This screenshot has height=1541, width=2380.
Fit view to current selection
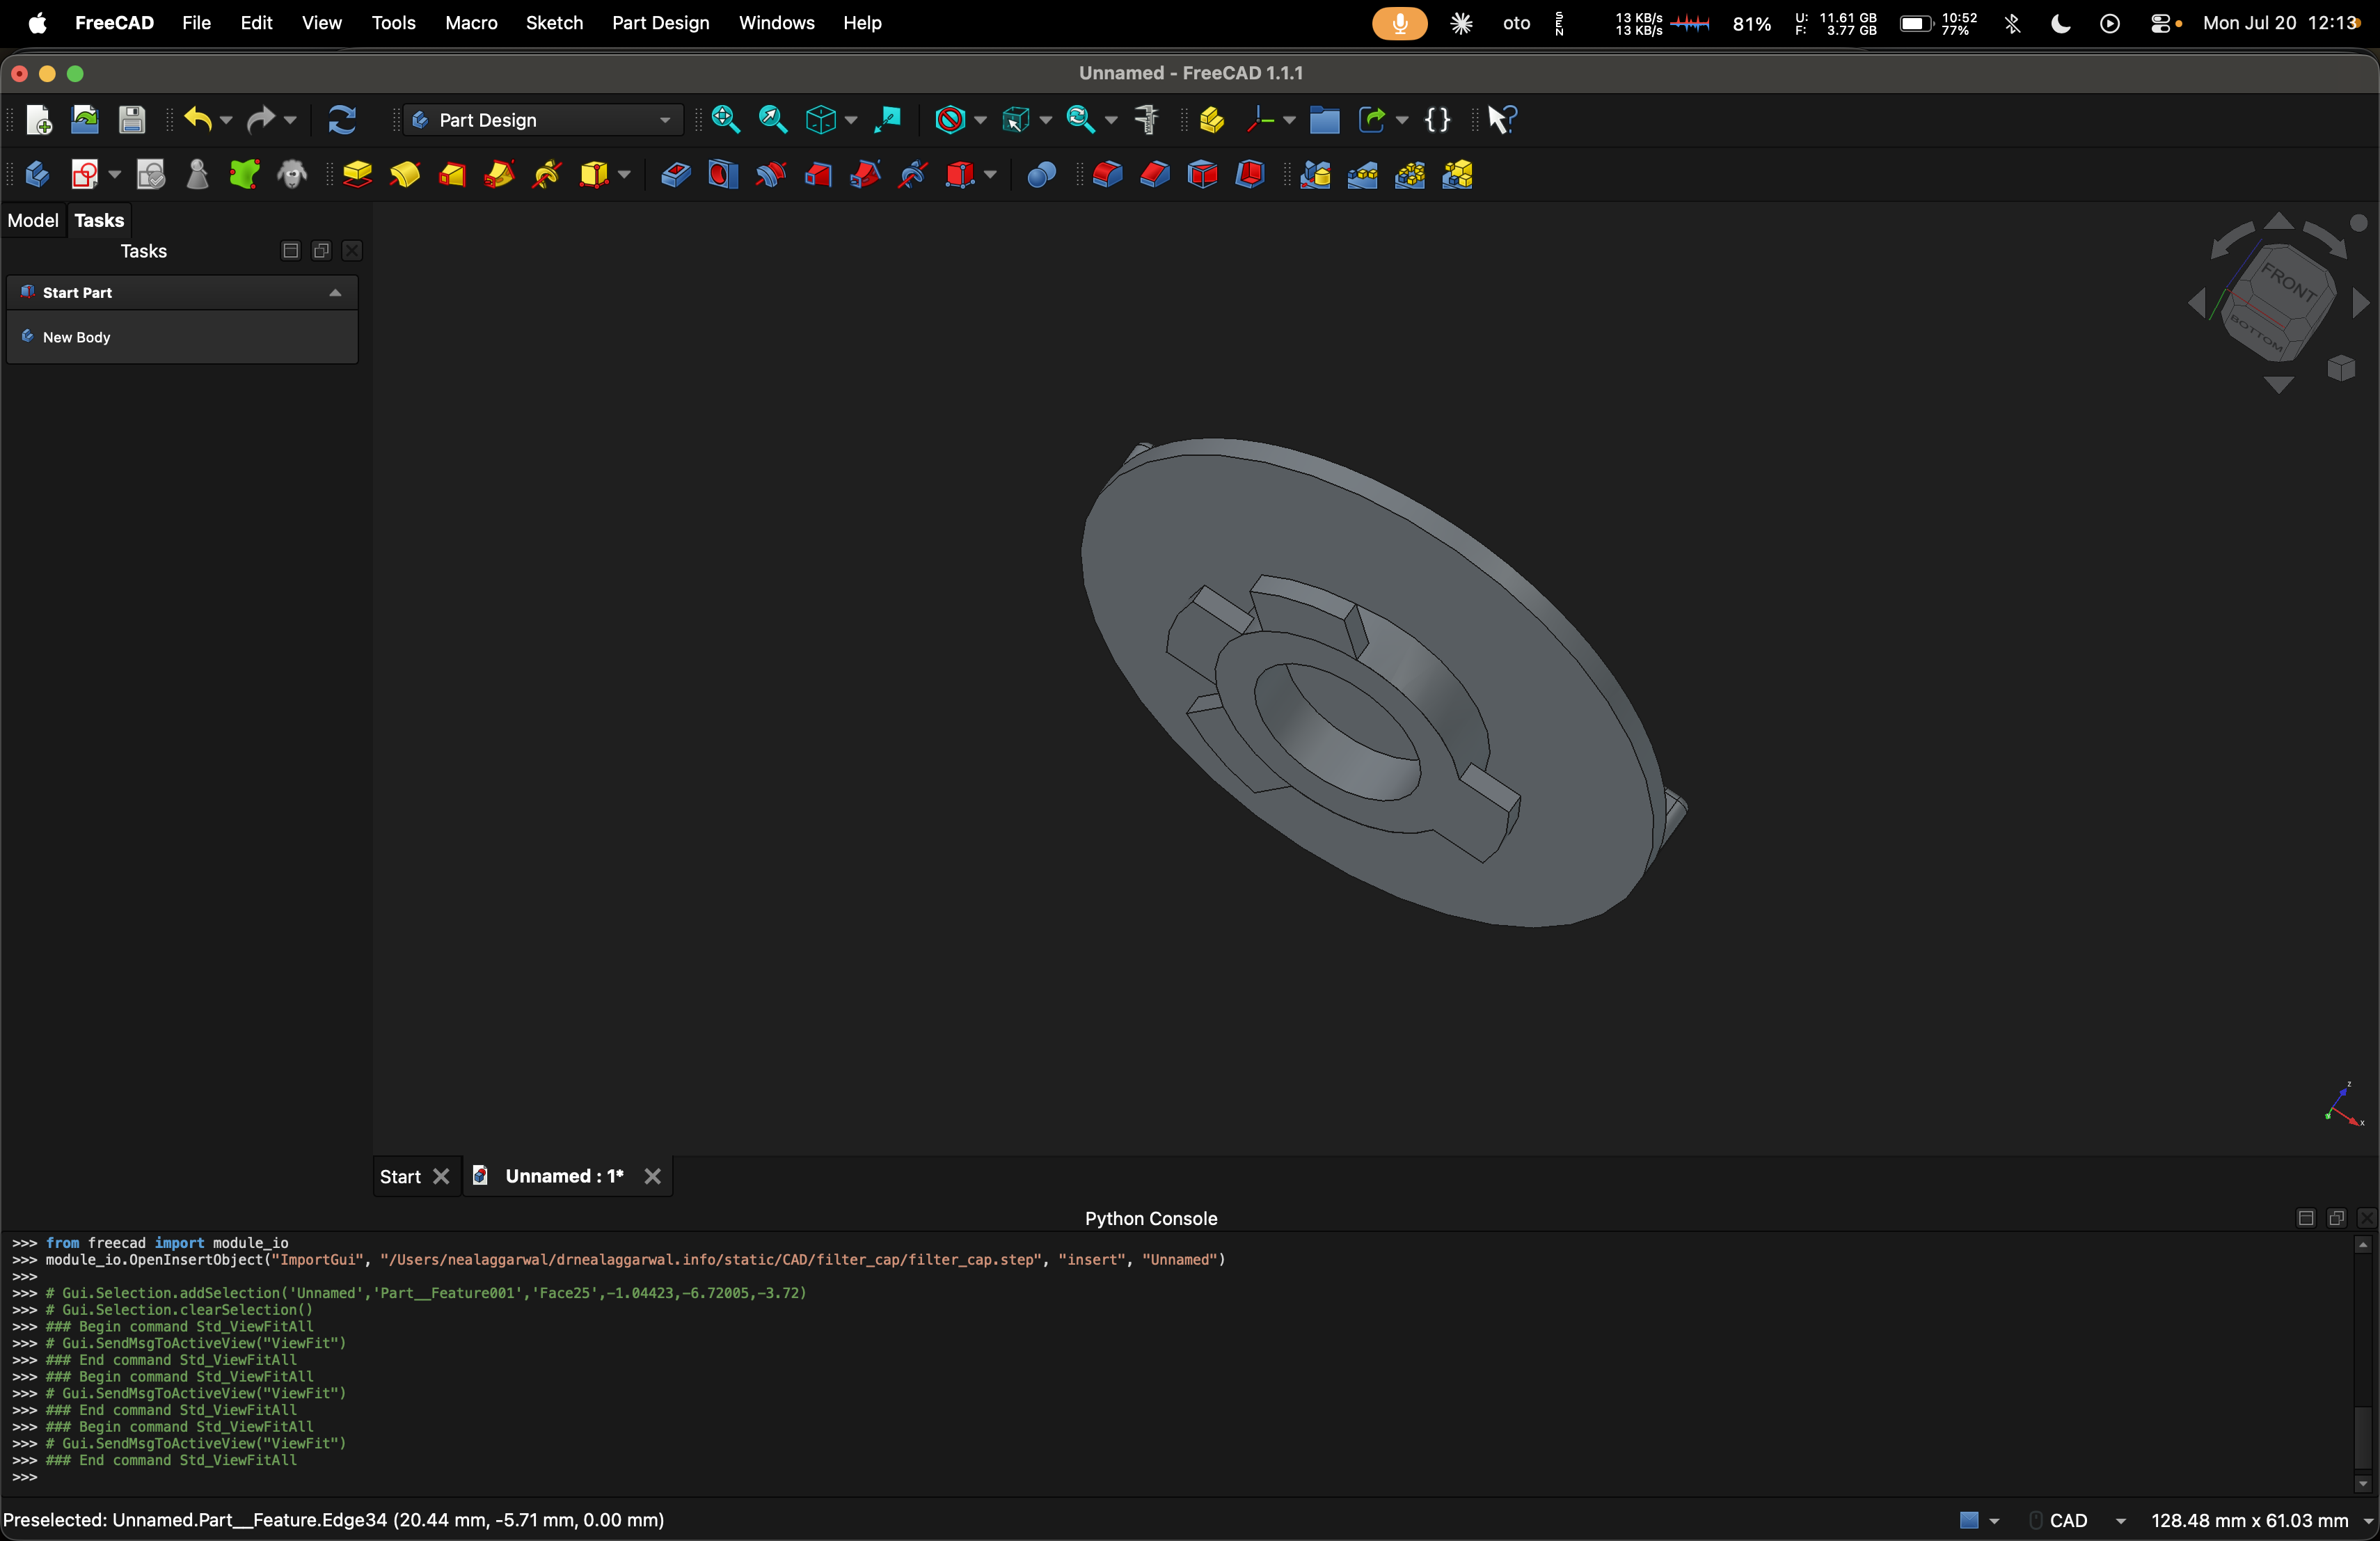(x=773, y=120)
